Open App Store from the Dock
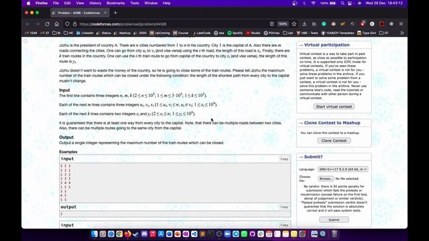429x241 pixels. (x=161, y=234)
